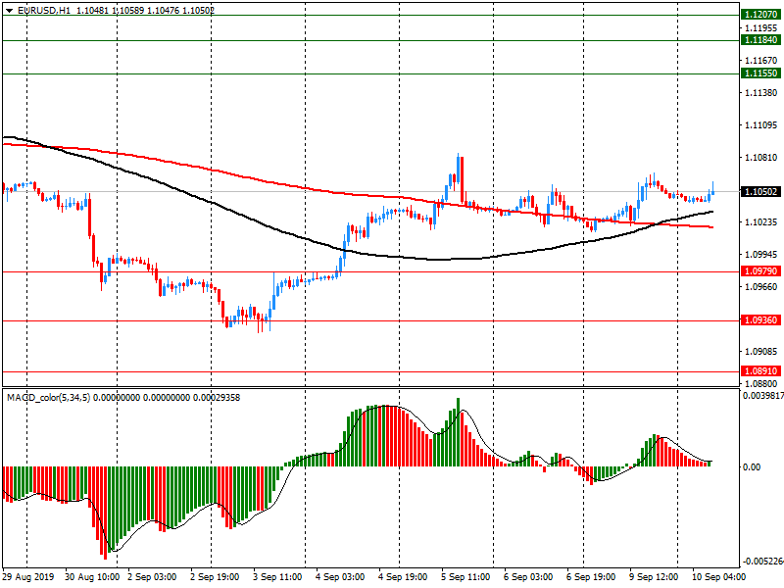
Task: Select the 1.09945 price scale value
Action: pos(761,255)
